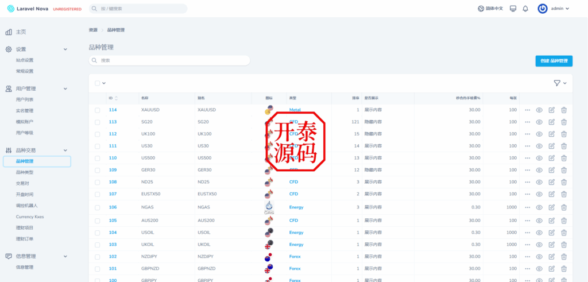Viewport: 588px width, 282px height.
Task: Focus the 品种管理 table search field
Action: tap(169, 60)
